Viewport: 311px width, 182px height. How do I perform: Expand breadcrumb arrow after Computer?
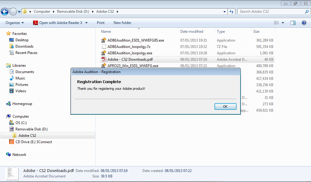tap(53, 12)
